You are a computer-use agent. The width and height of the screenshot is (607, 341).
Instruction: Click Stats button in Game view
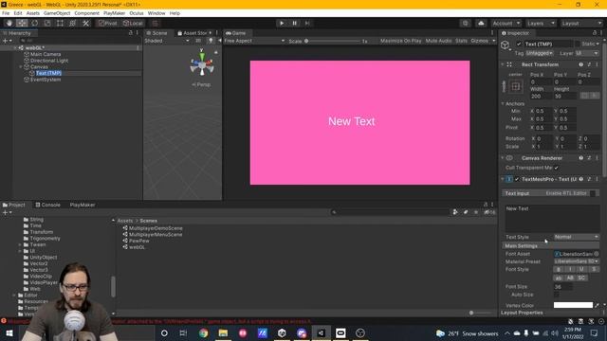[x=461, y=41]
